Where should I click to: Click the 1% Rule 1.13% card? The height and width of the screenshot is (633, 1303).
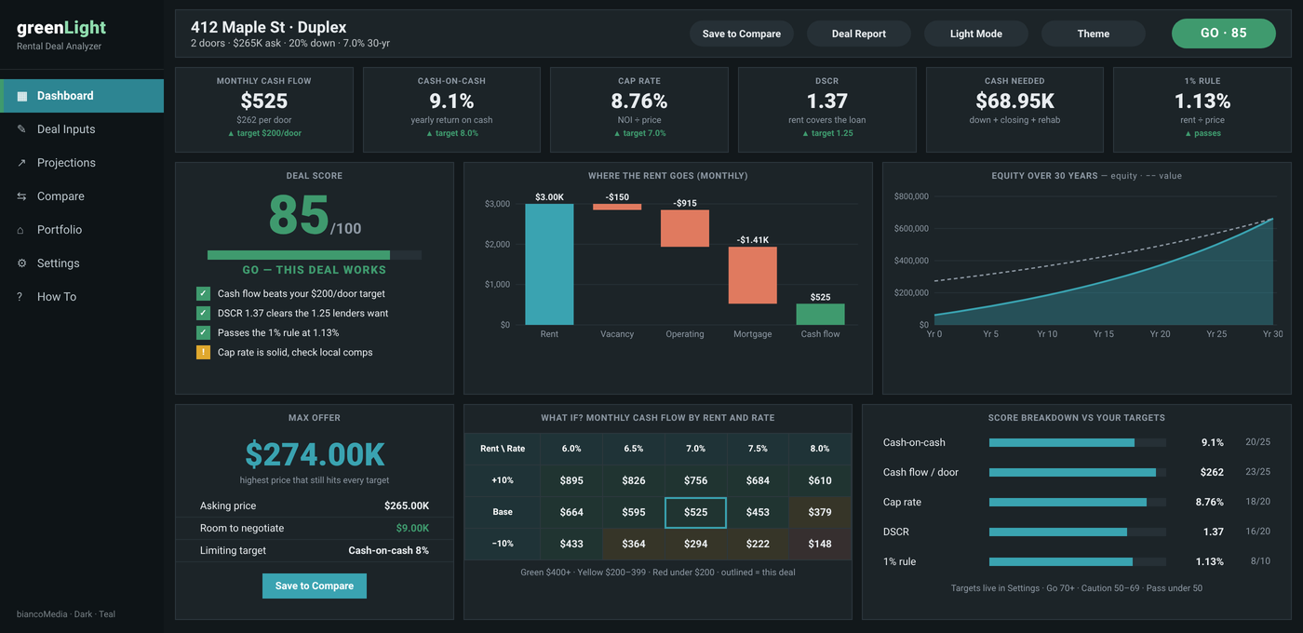tap(1202, 110)
